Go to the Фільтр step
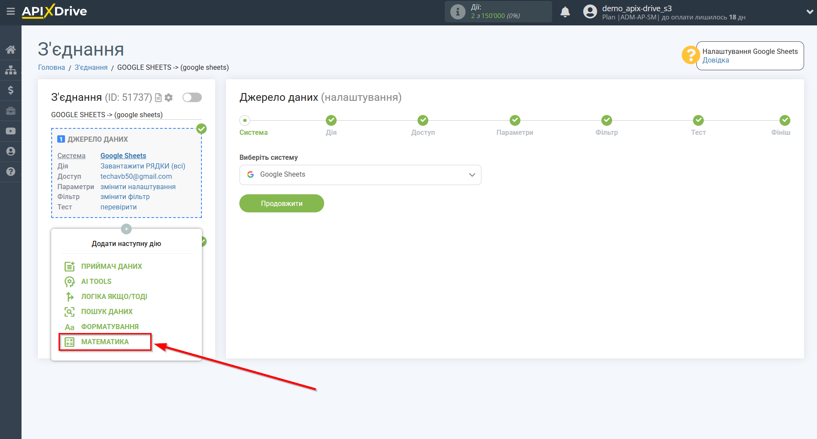 coord(607,121)
